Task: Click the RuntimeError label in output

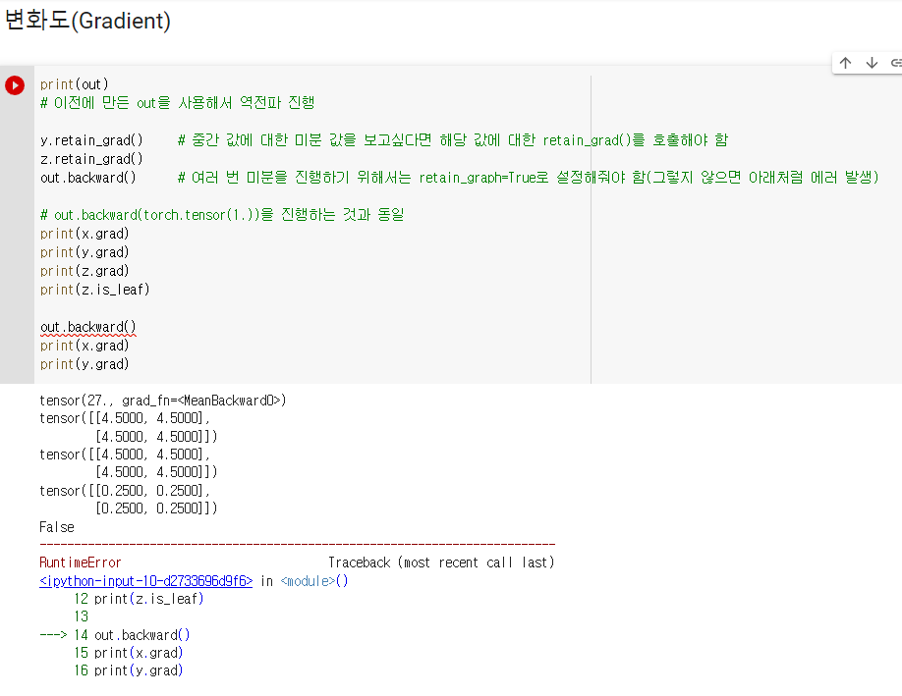Action: (x=80, y=562)
